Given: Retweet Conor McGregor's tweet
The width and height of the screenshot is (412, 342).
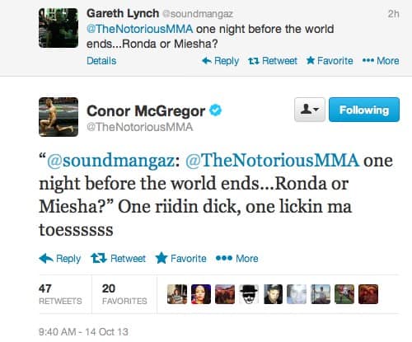Looking at the screenshot, I should [118, 259].
